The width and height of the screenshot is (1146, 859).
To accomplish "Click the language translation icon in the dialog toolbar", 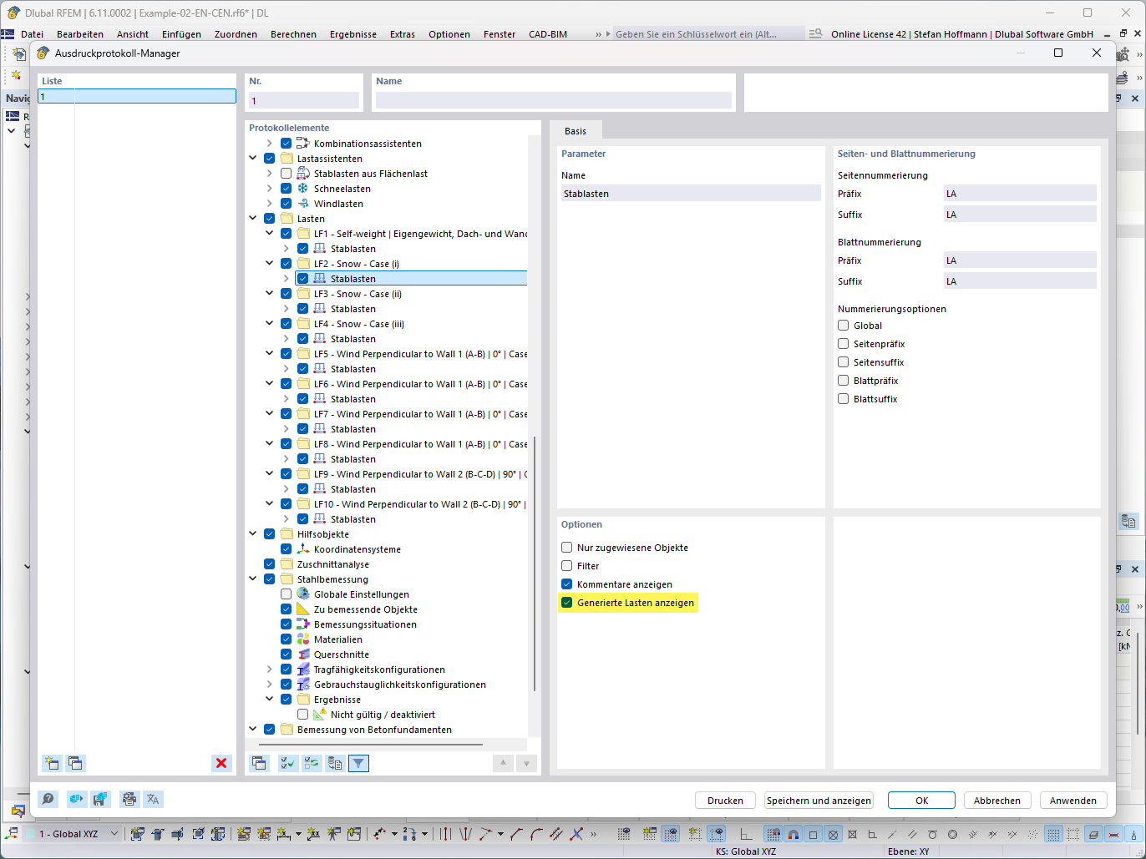I will [153, 799].
